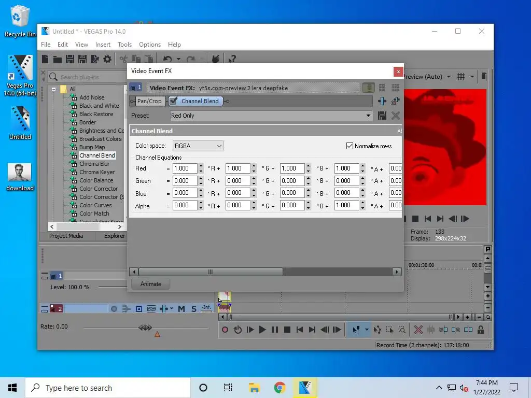The height and width of the screenshot is (398, 531).
Task: Open the Normal Edit tool dropdown arrow
Action: click(x=367, y=330)
